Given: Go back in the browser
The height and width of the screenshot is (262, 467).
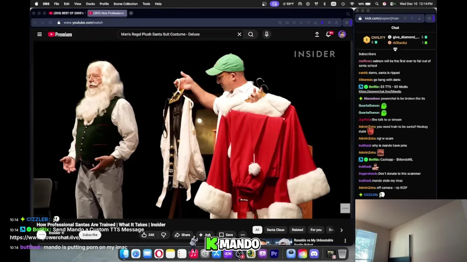Looking at the screenshot, I should pos(35,23).
